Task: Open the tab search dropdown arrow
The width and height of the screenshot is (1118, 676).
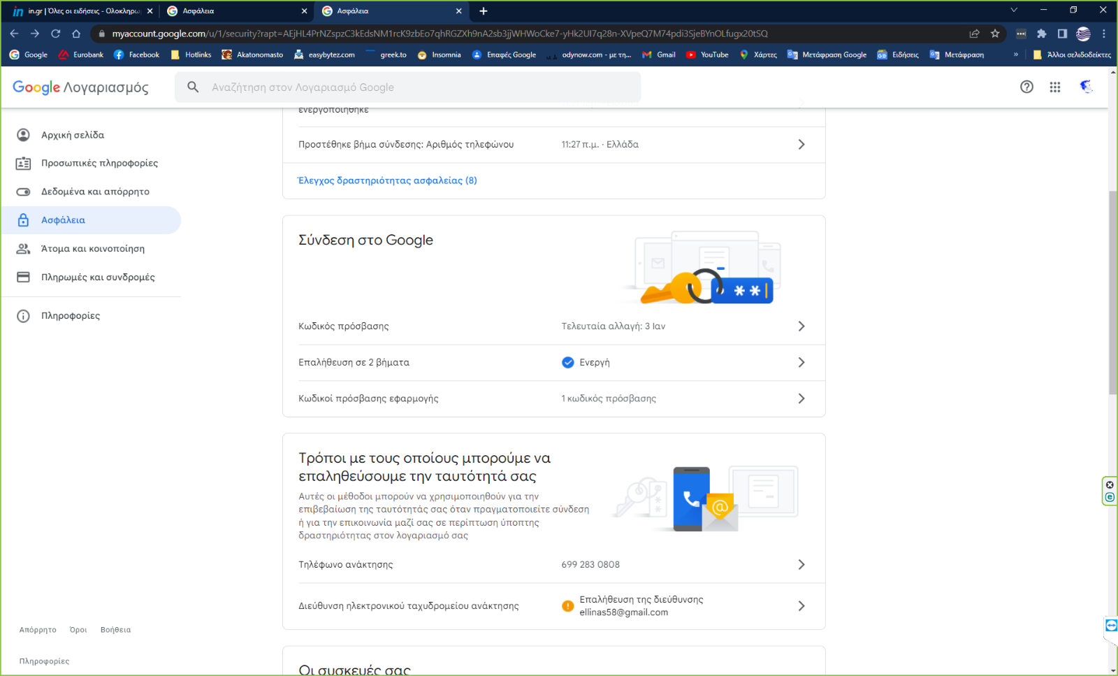Action: [x=1014, y=10]
